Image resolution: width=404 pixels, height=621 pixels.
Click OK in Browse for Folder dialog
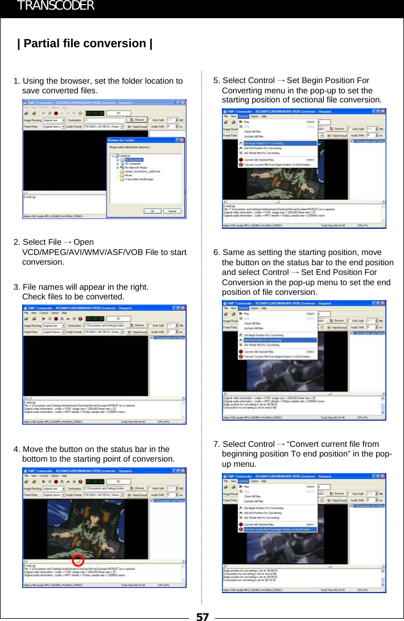(x=152, y=211)
